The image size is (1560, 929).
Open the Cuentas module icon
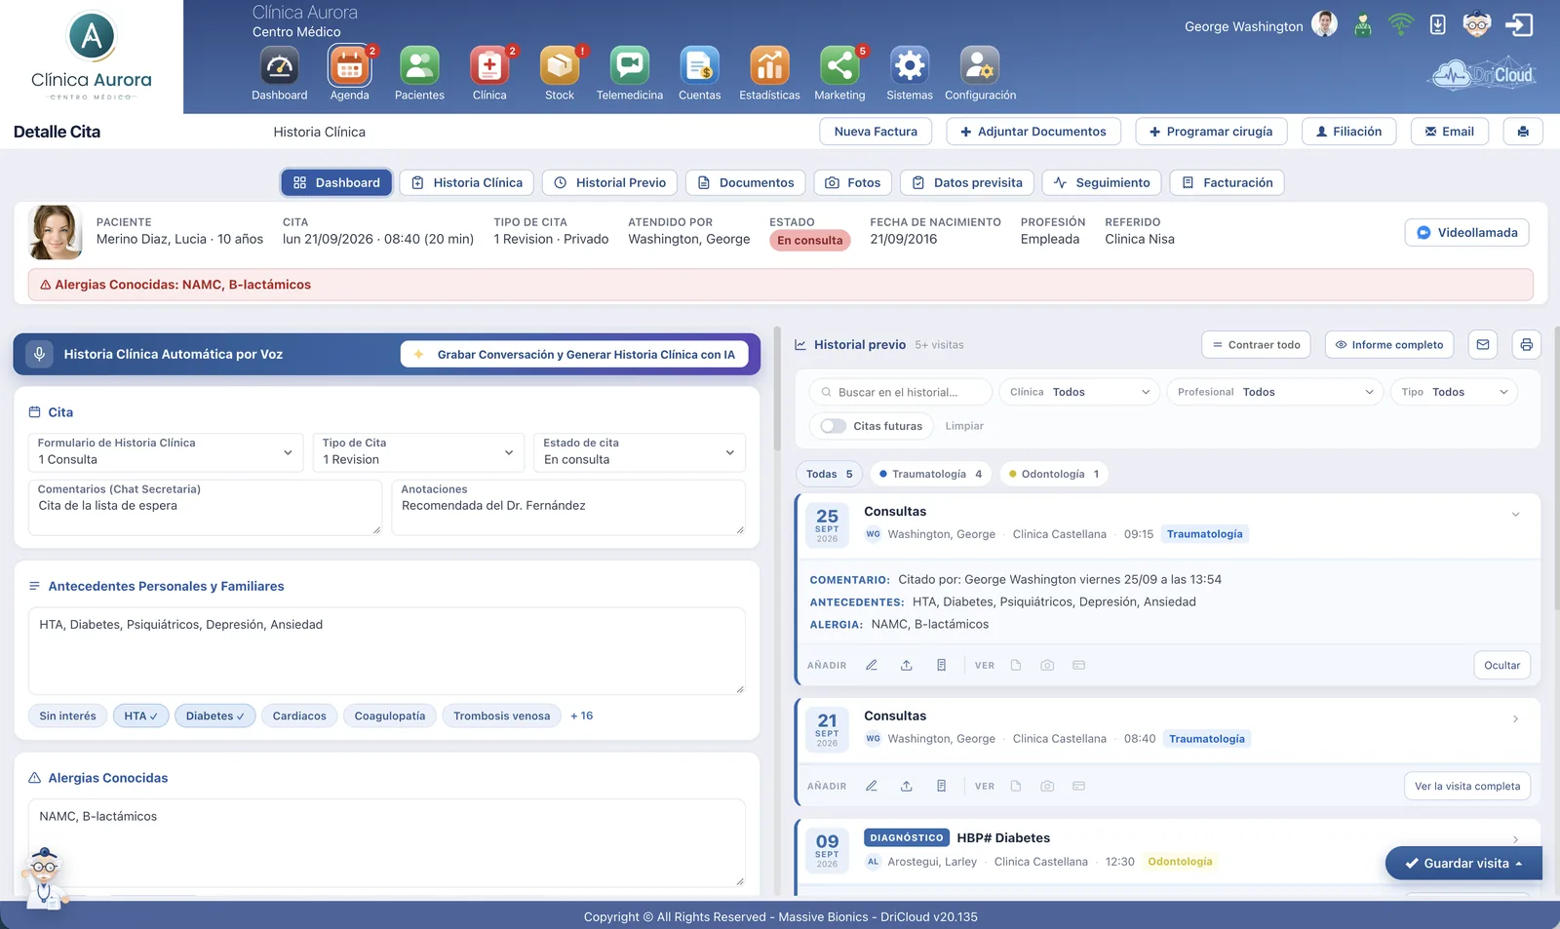click(x=700, y=66)
